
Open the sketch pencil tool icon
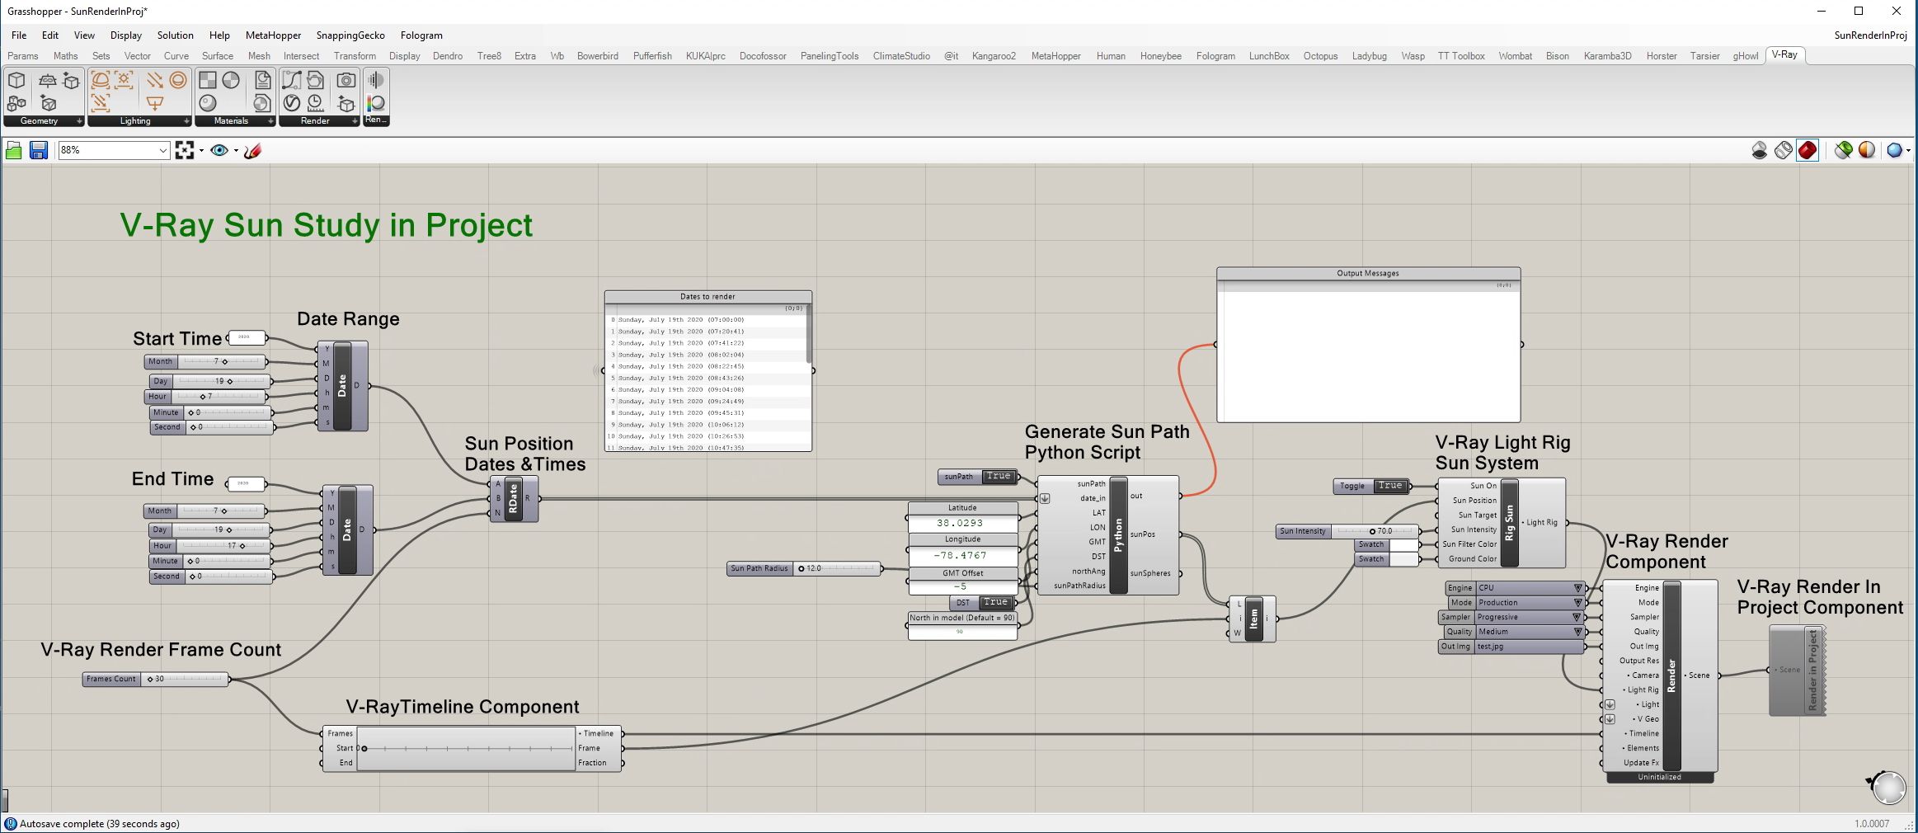tap(253, 150)
